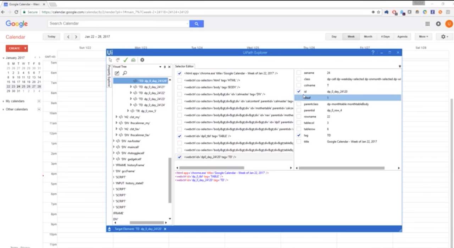The image size is (454, 248).
Task: Open the More dropdown in Google Calendar
Action: 423,37
